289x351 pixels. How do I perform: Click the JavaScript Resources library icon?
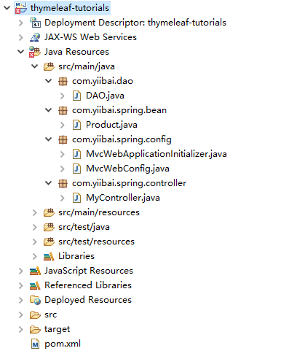pos(35,271)
